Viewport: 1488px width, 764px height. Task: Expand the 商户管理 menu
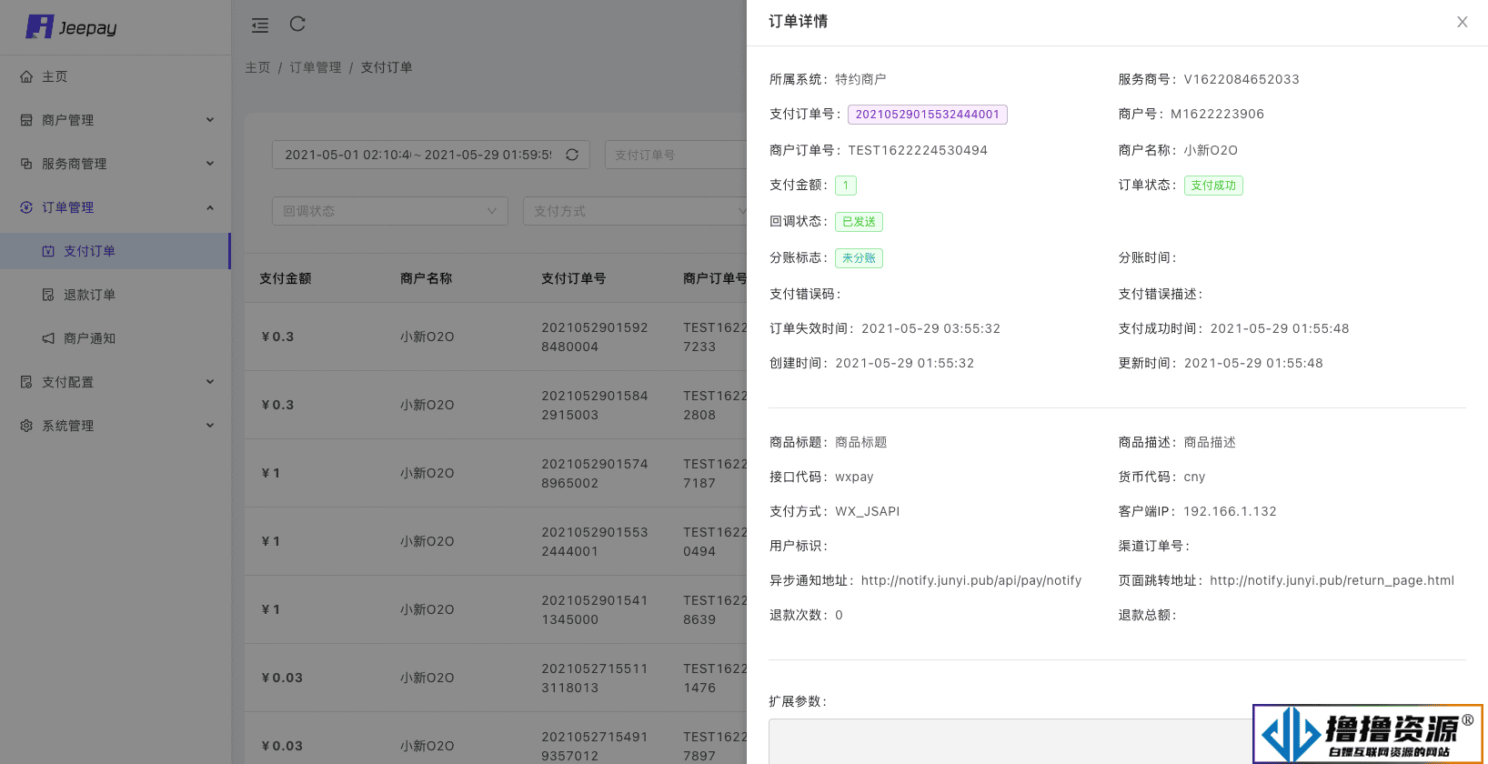[116, 120]
